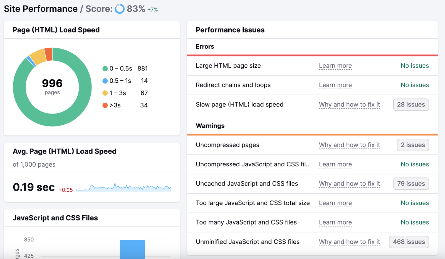Open Learn more for Too many JavaScript files
The width and height of the screenshot is (445, 259).
pos(335,222)
